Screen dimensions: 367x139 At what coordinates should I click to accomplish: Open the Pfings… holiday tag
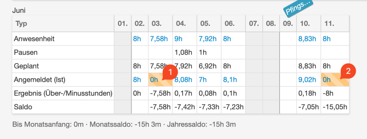point(298,8)
